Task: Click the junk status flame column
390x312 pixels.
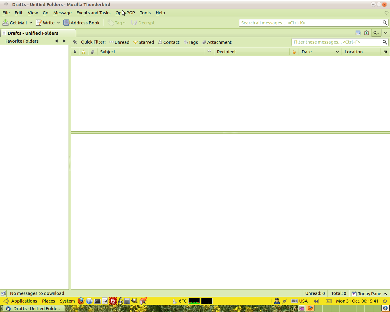Action: pos(294,52)
